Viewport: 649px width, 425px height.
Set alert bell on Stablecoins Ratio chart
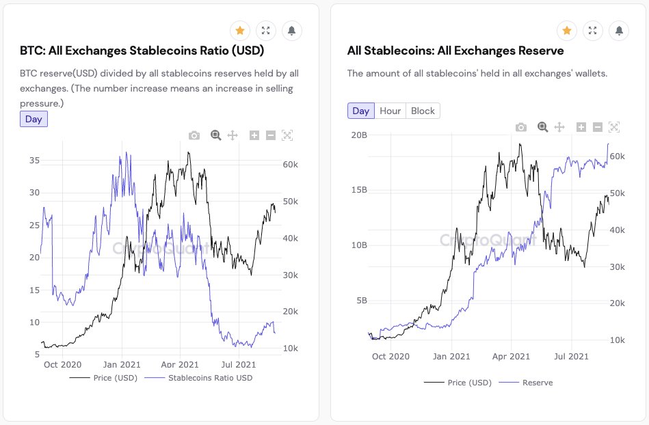coord(292,31)
